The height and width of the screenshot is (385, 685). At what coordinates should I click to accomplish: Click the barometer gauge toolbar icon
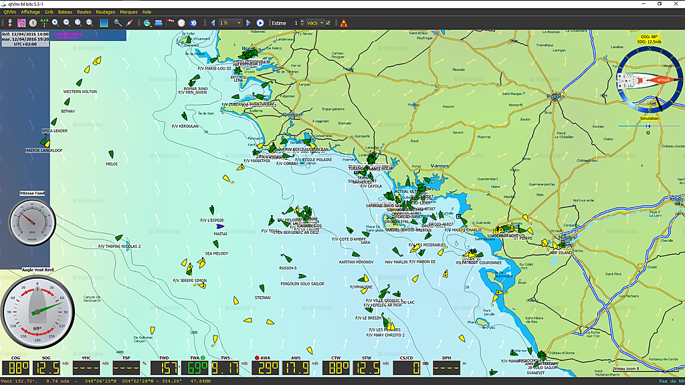click(33, 23)
